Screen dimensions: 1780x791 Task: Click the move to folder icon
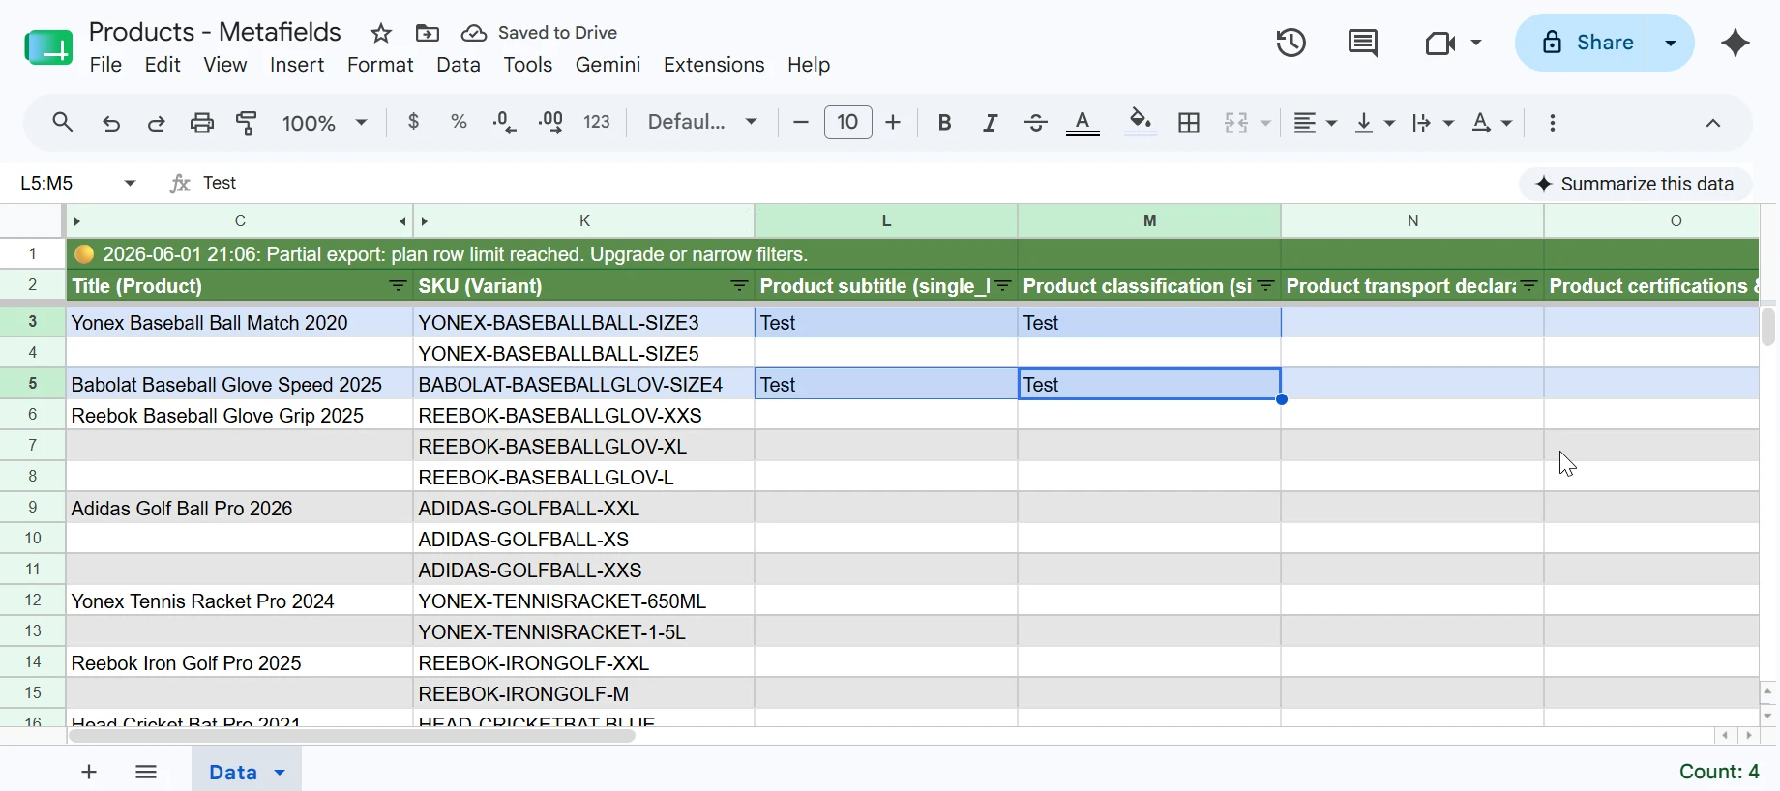428,33
